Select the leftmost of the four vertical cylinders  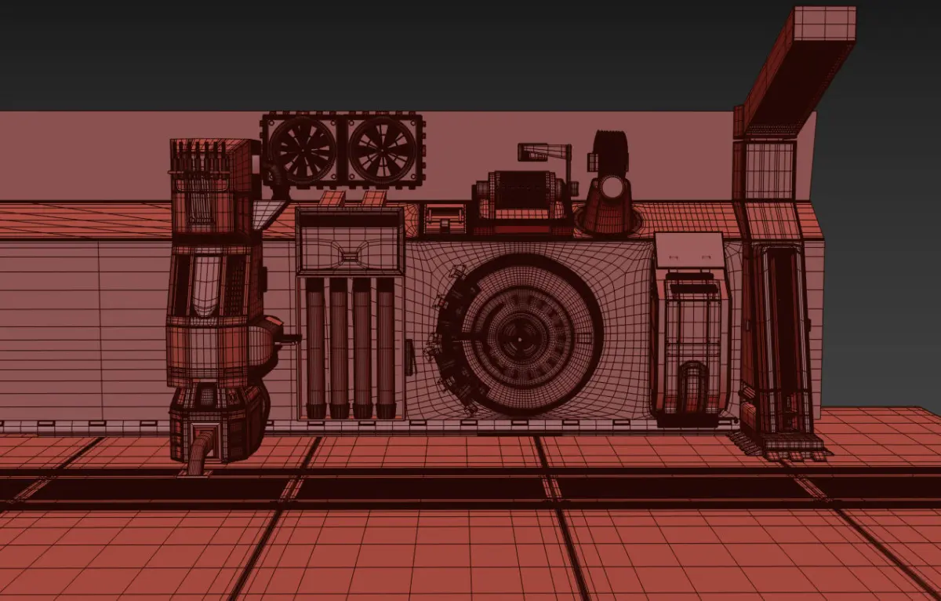pos(315,348)
